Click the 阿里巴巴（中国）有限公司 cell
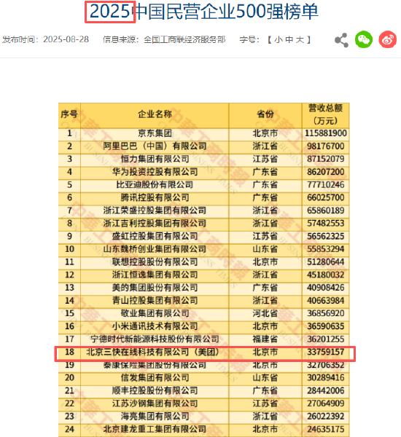This screenshot has width=401, height=437. point(155,146)
